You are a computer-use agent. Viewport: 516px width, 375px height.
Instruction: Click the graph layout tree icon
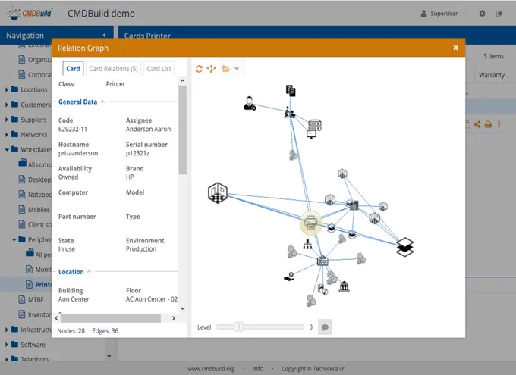coord(211,69)
